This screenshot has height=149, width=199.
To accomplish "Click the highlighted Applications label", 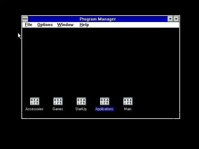I will (104, 109).
